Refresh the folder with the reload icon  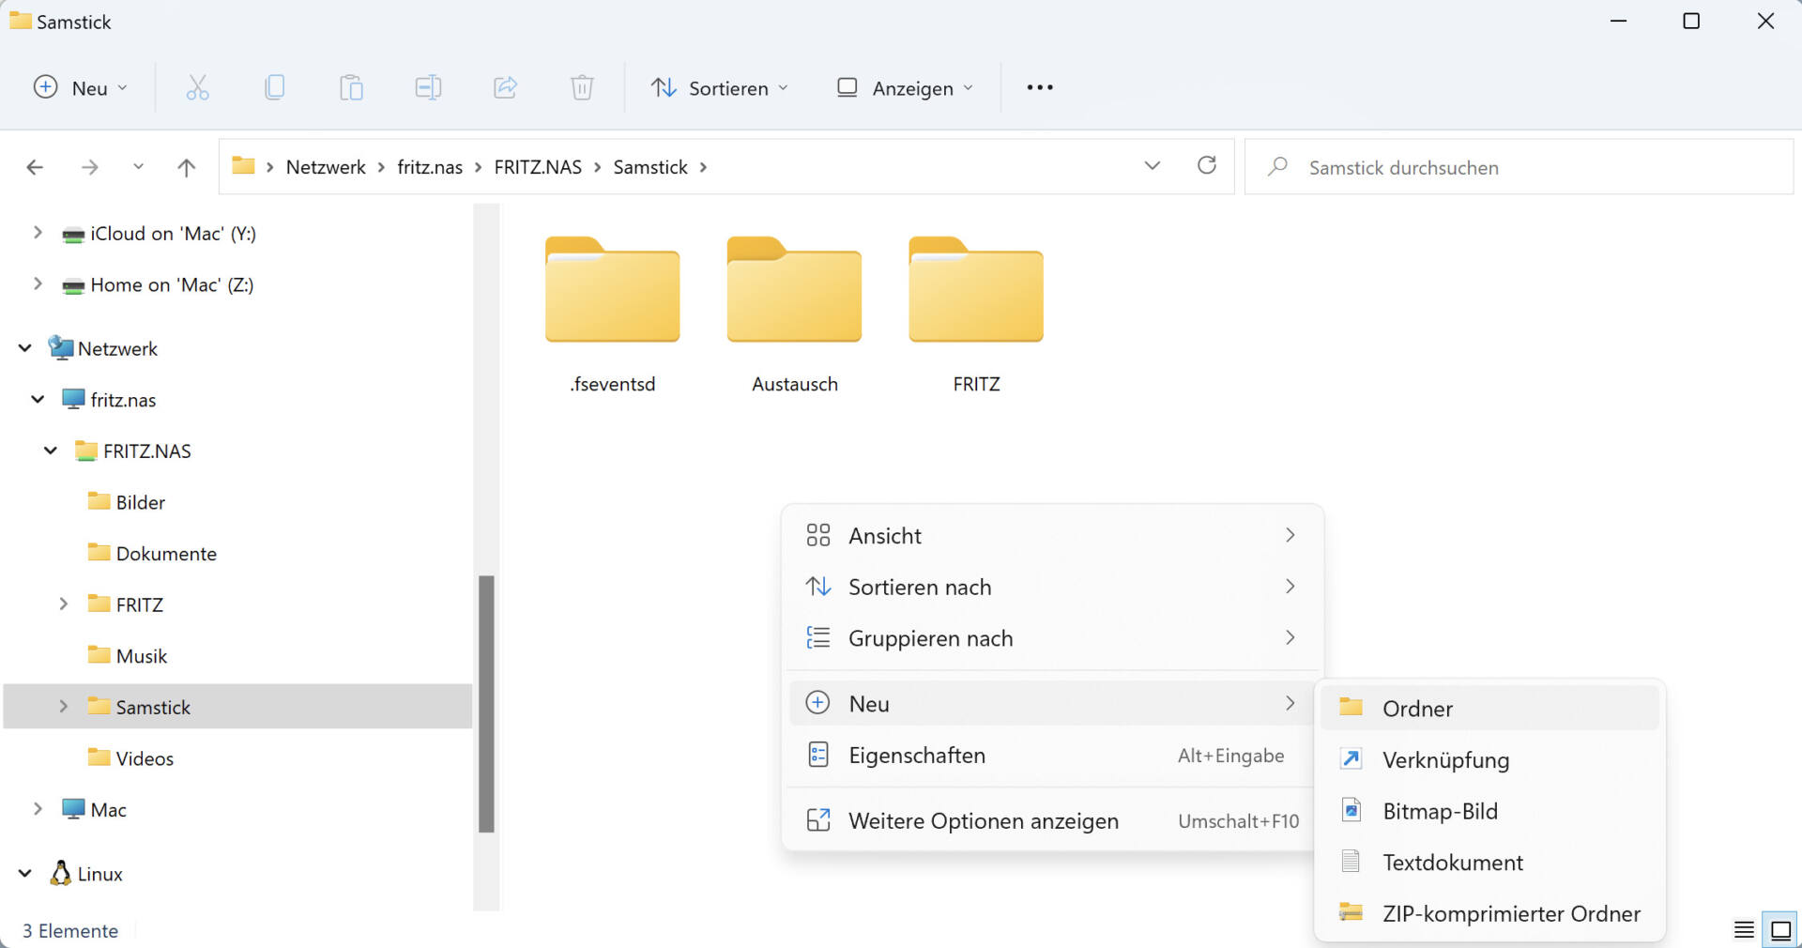(x=1207, y=166)
